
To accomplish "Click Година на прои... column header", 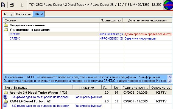I will [x=135, y=88].
